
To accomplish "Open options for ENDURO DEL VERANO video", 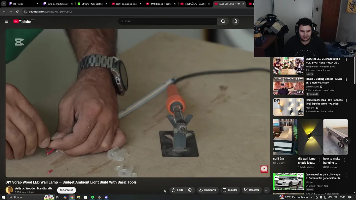I will [x=346, y=59].
